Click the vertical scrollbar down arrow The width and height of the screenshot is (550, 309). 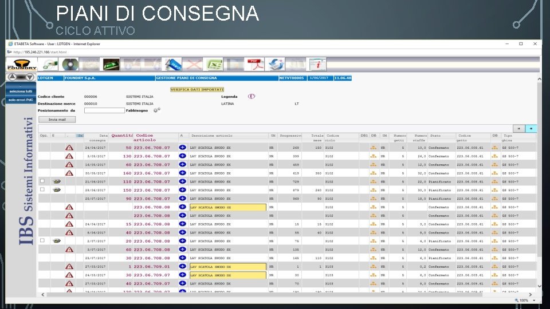(539, 286)
